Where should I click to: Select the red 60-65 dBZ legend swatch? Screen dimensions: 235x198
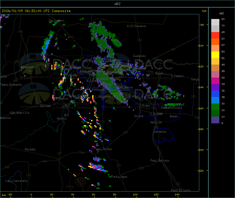click(215, 35)
